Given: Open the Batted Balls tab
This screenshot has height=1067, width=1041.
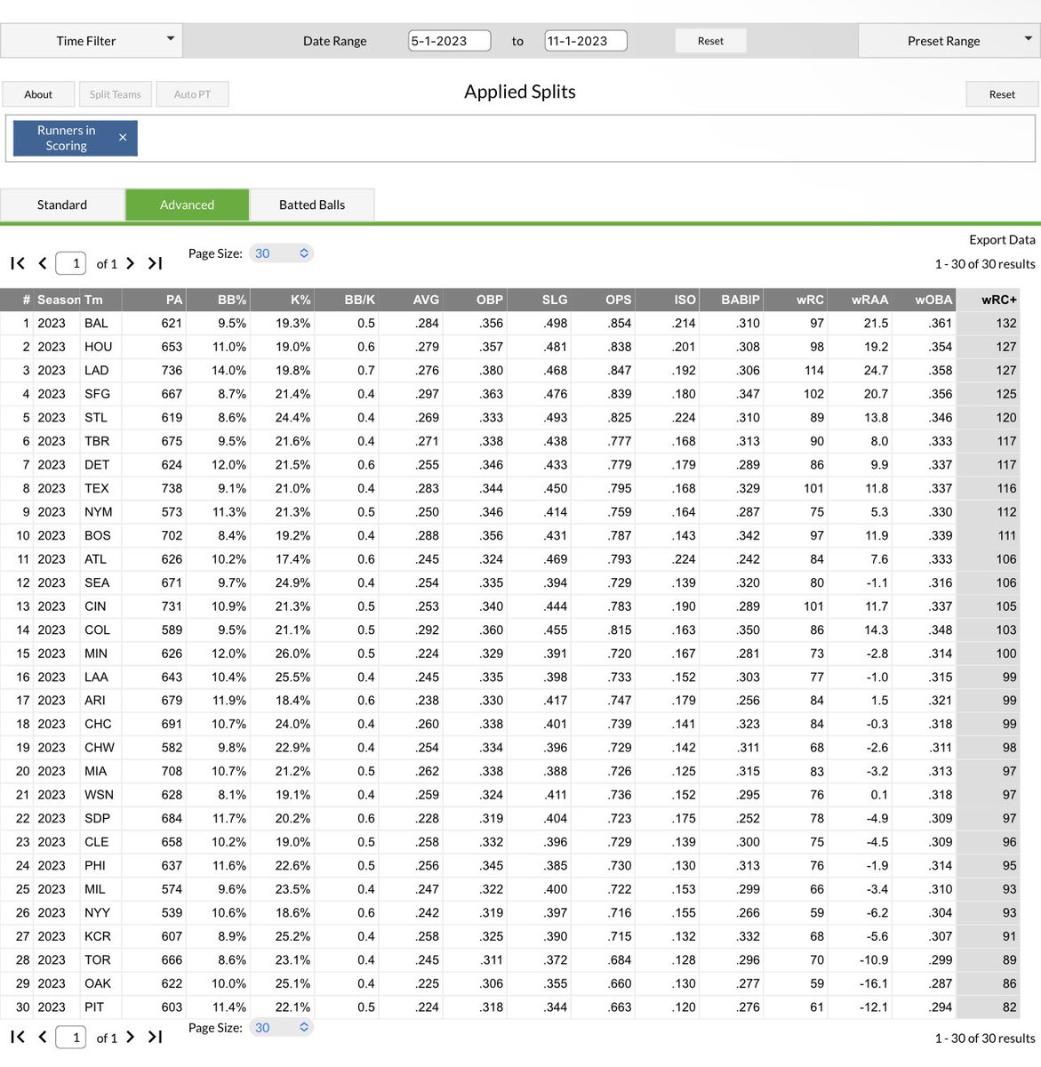Looking at the screenshot, I should coord(312,205).
